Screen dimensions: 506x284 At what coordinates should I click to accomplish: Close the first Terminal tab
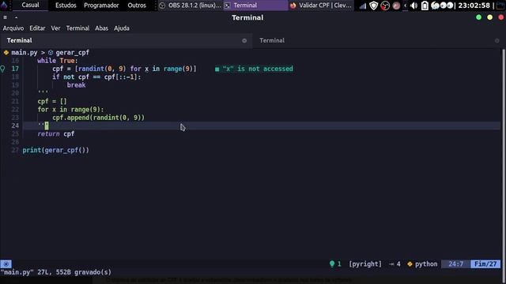pos(244,40)
